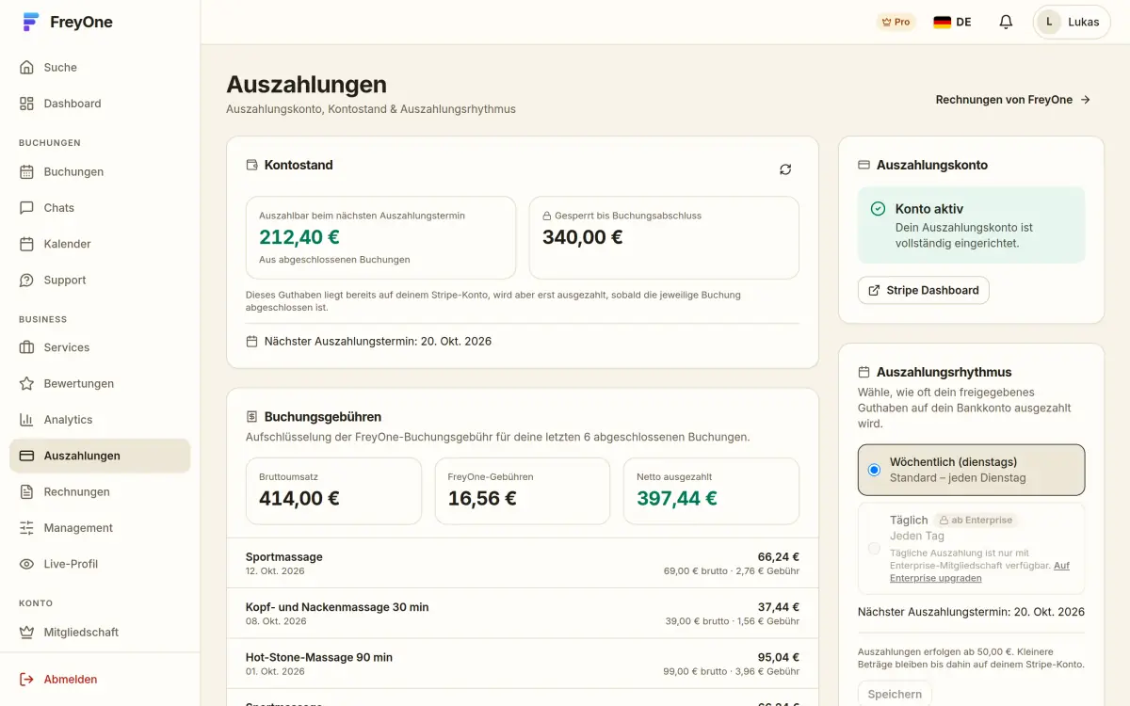Click the L avatar circle
Viewport: 1130px width, 706px height.
pyautogui.click(x=1050, y=22)
